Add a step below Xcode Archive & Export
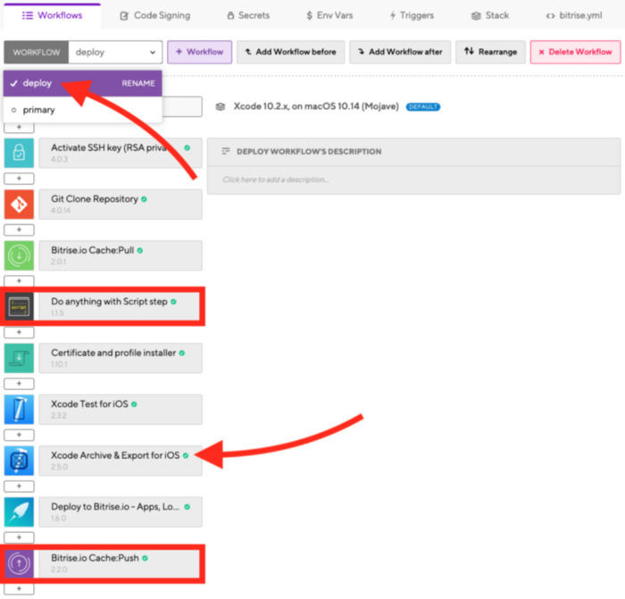 coord(19,487)
